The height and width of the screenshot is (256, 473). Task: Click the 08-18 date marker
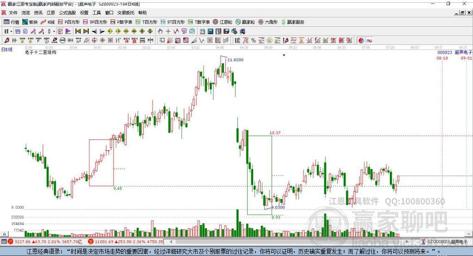tap(442, 58)
